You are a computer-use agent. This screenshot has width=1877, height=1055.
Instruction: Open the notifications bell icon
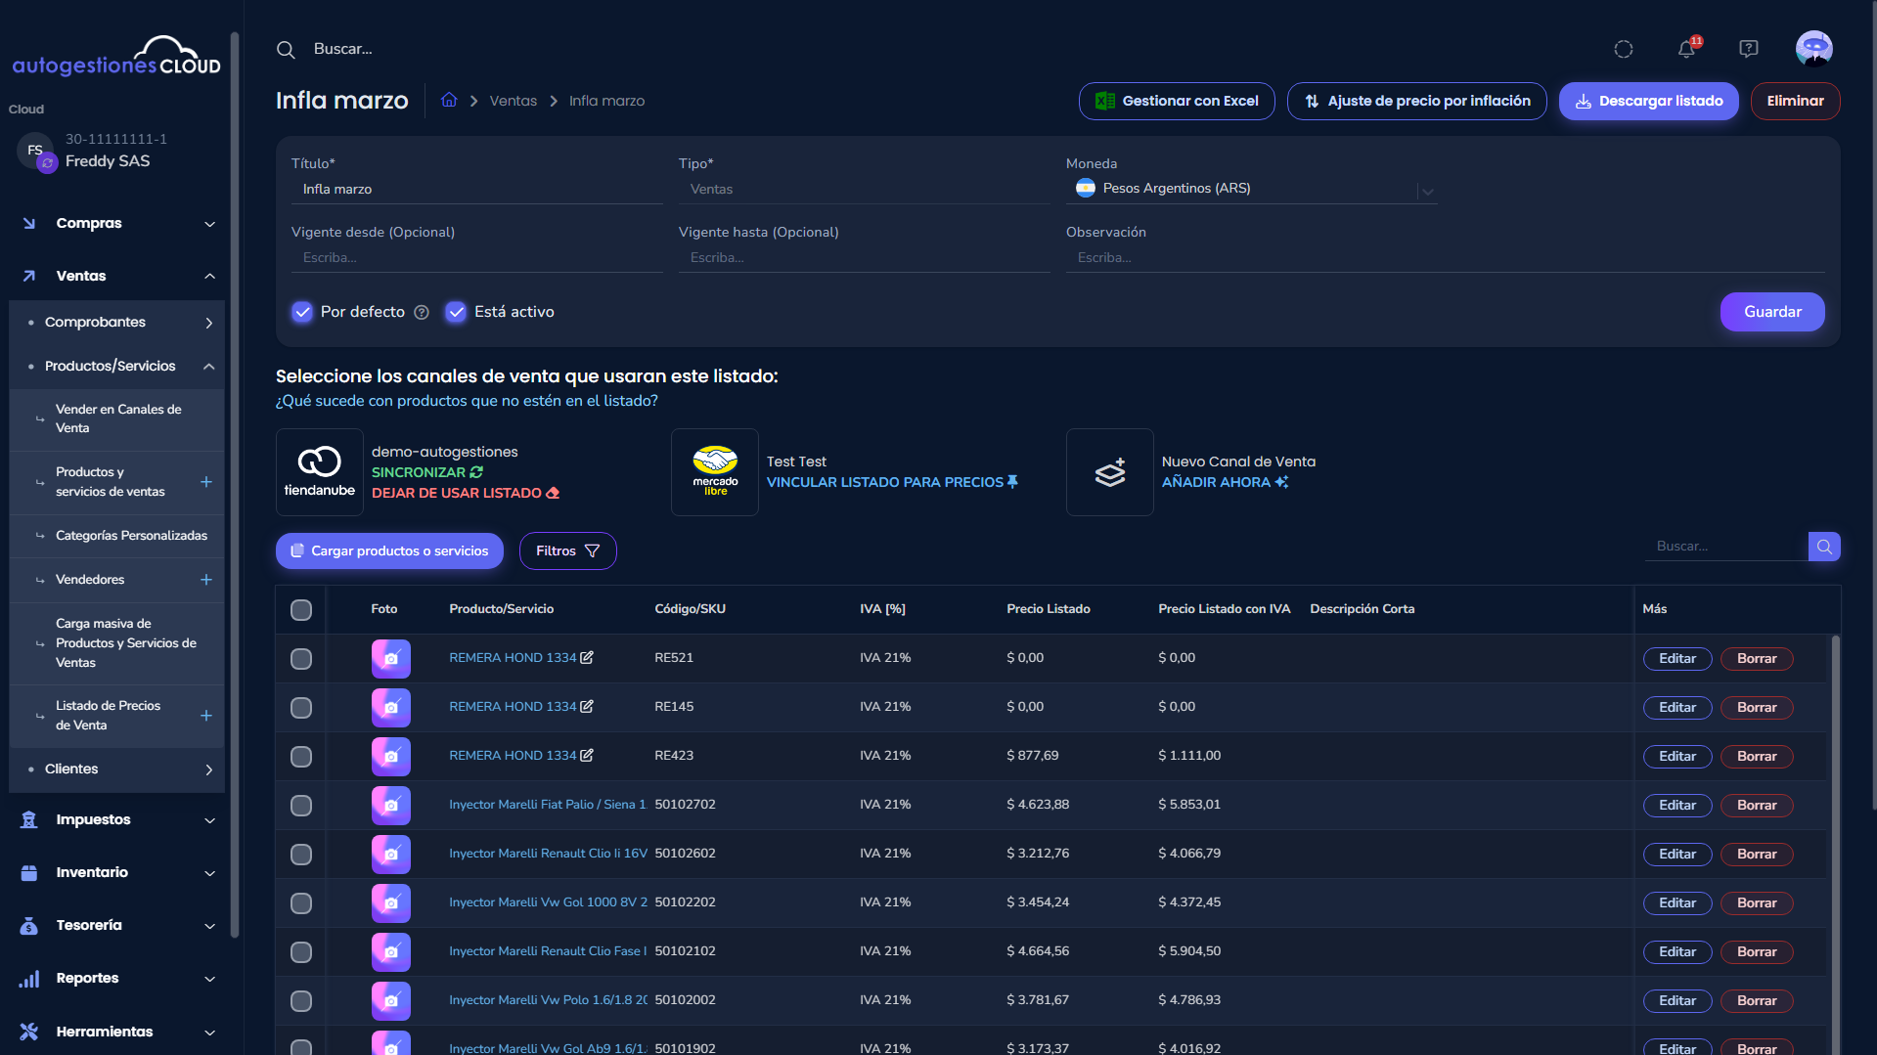point(1686,49)
